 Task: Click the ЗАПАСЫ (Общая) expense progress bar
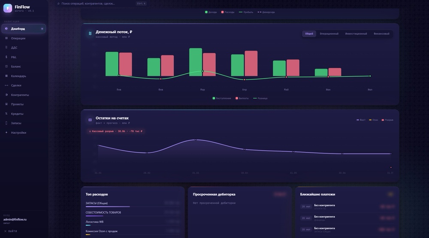pyautogui.click(x=108, y=207)
